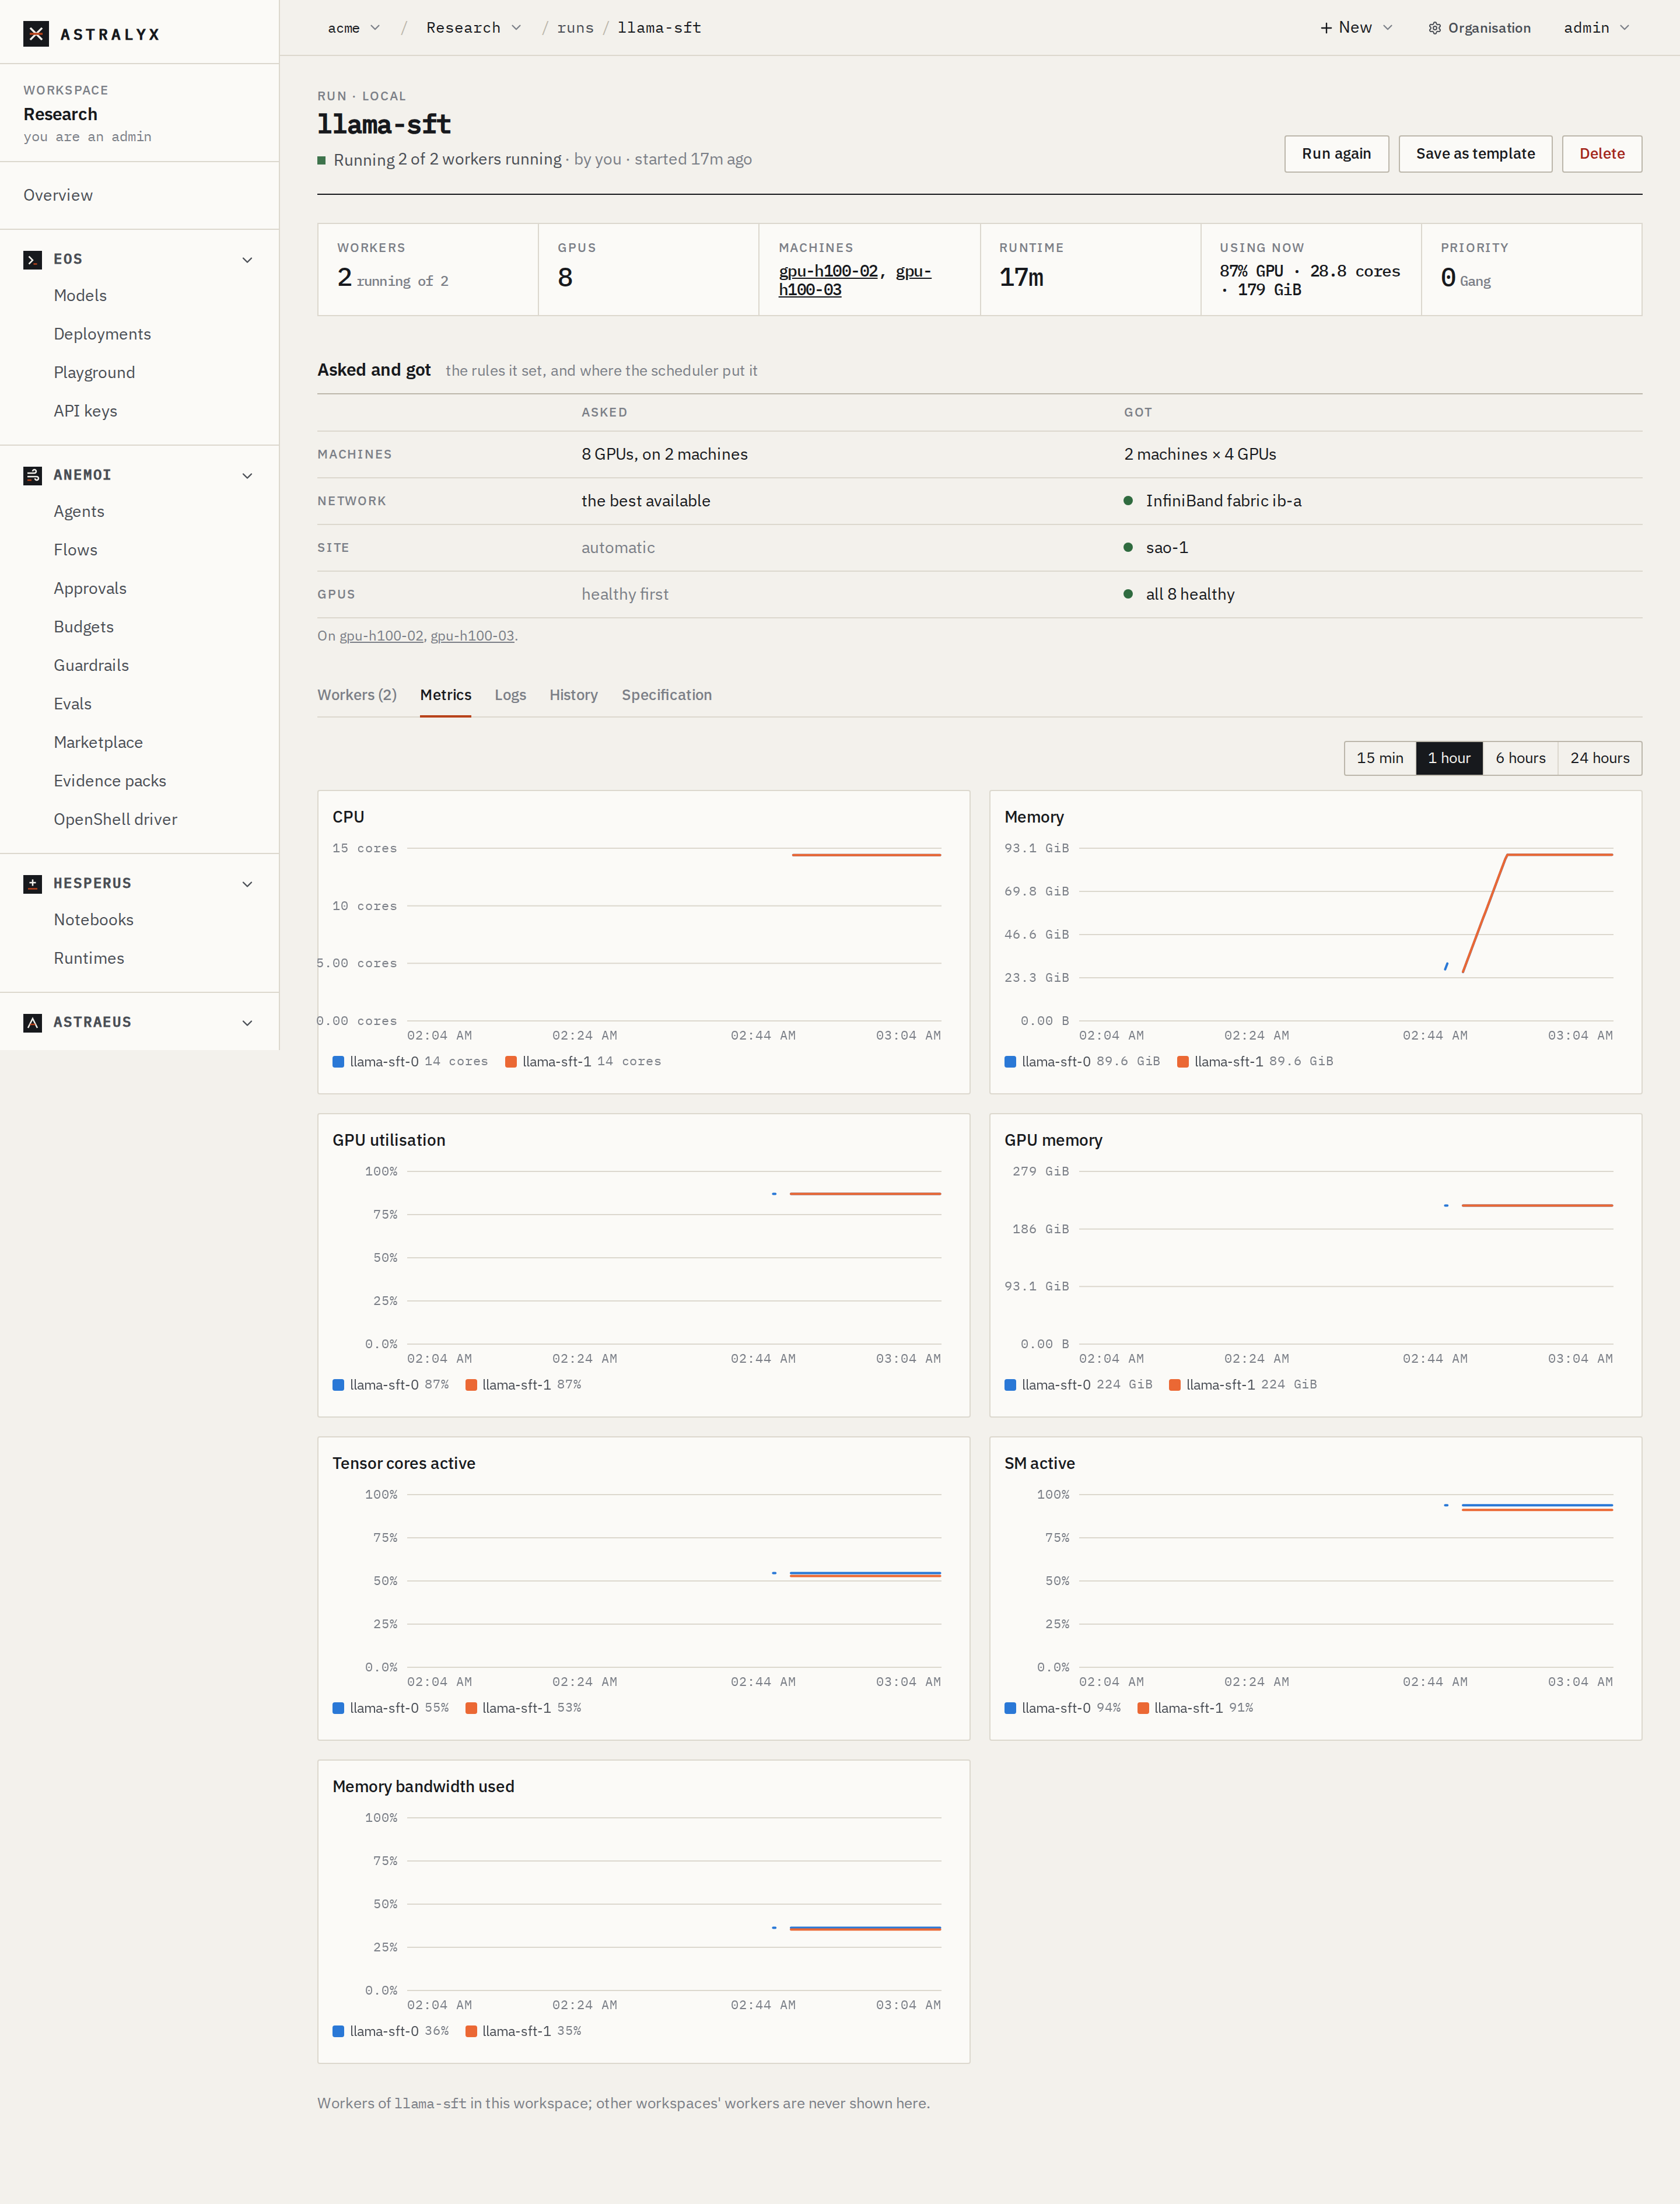
Task: Open API keys under EOS
Action: point(85,411)
